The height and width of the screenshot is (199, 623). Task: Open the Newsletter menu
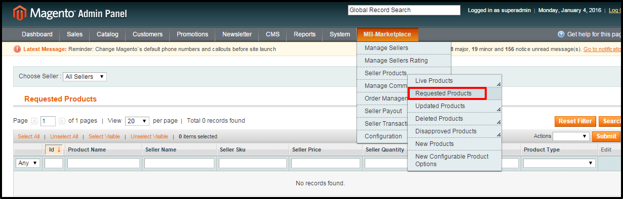237,34
